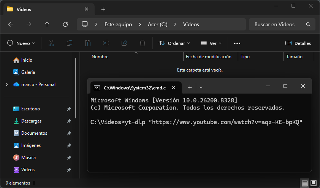Open Escritorio in the sidebar
The width and height of the screenshot is (320, 188).
coord(30,109)
